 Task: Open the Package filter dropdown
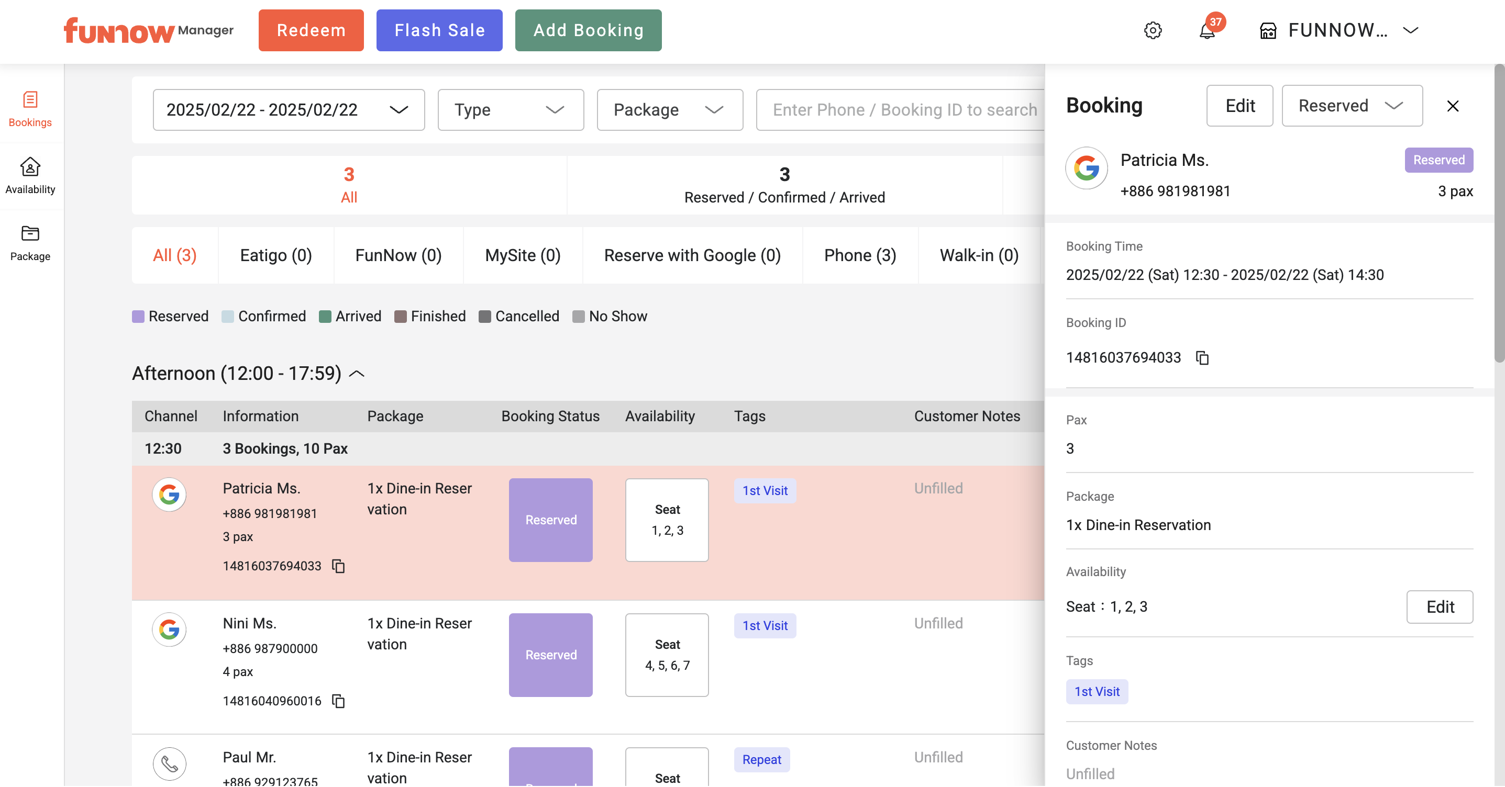(x=670, y=110)
